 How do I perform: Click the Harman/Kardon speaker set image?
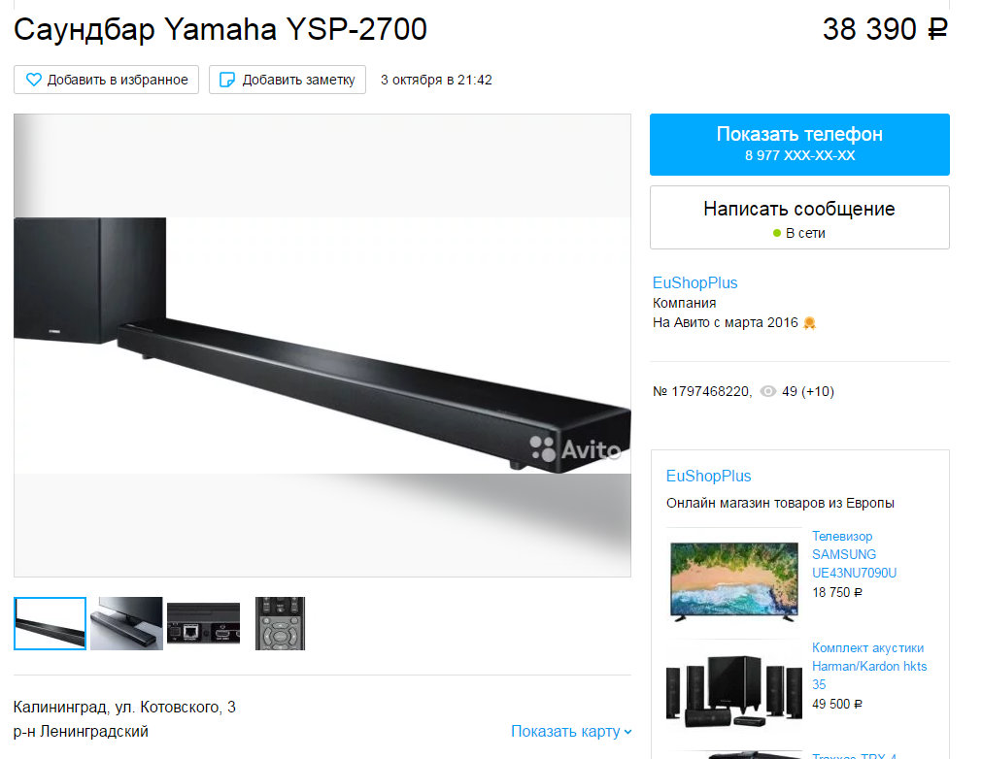tap(734, 691)
